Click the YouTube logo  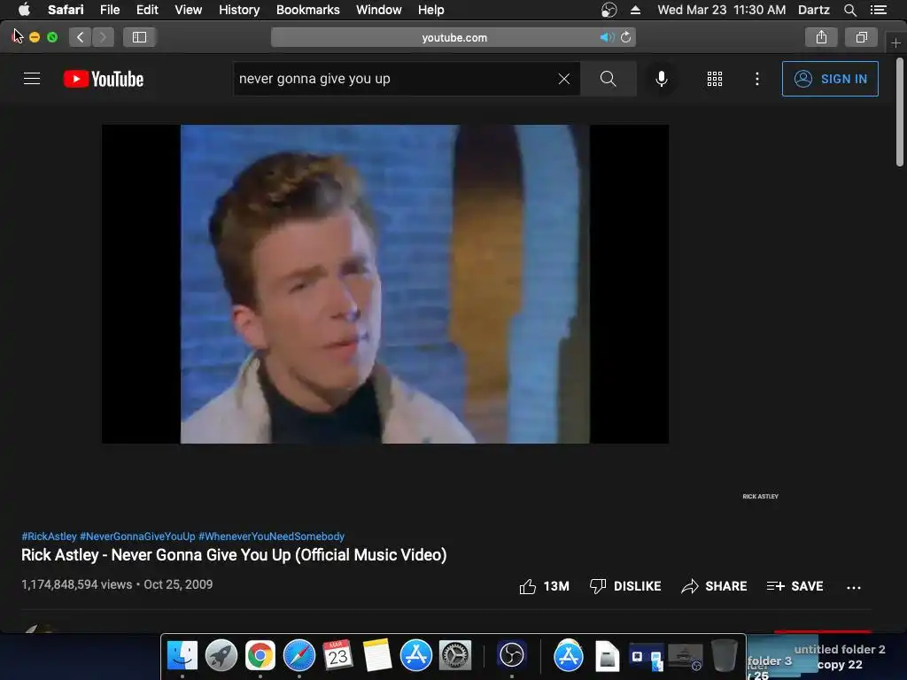[x=104, y=79]
